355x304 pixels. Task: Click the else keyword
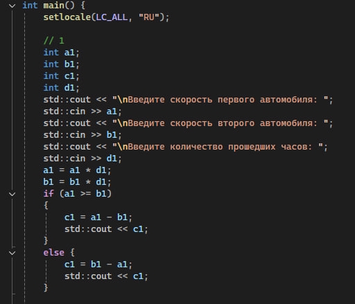(53, 253)
